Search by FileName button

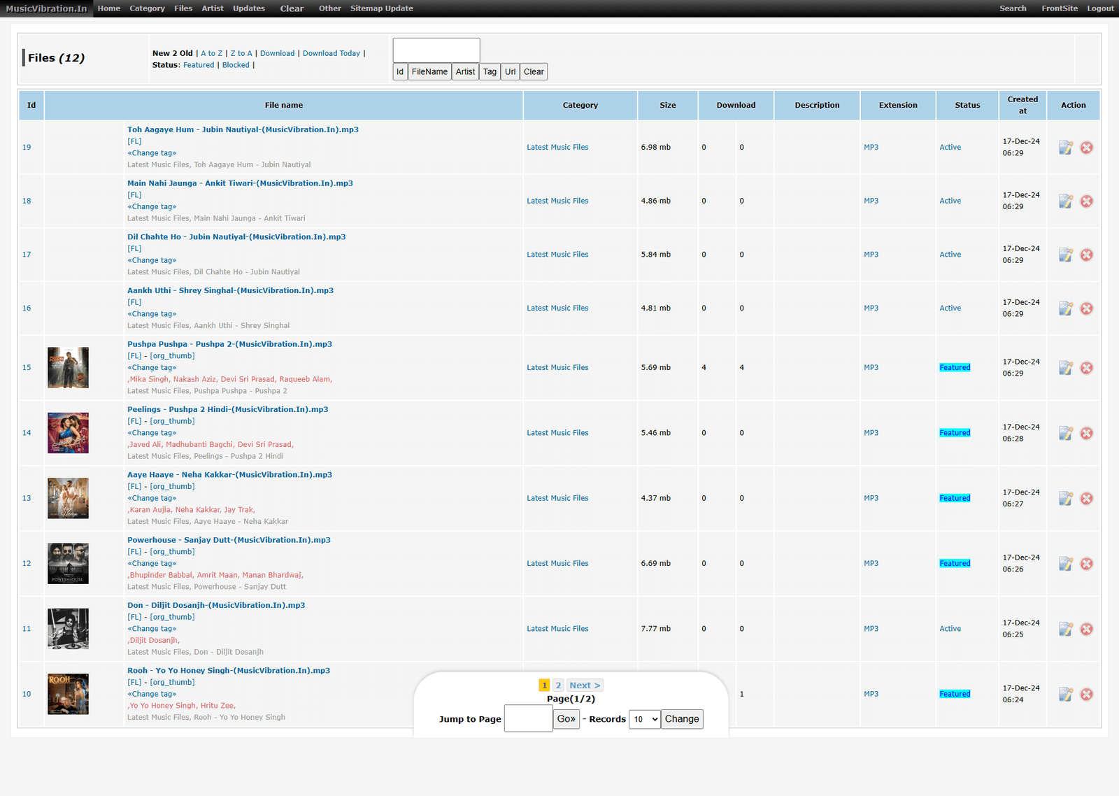429,72
